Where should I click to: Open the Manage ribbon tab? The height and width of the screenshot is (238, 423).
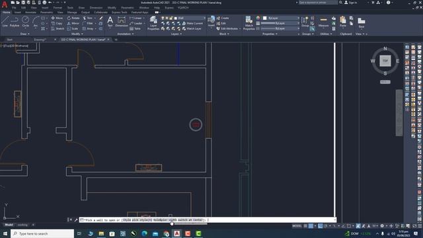[x=72, y=13]
